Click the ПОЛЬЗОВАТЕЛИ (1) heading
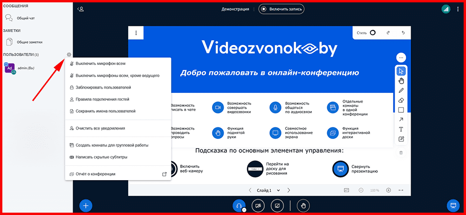Image resolution: width=466 pixels, height=215 pixels. click(21, 54)
